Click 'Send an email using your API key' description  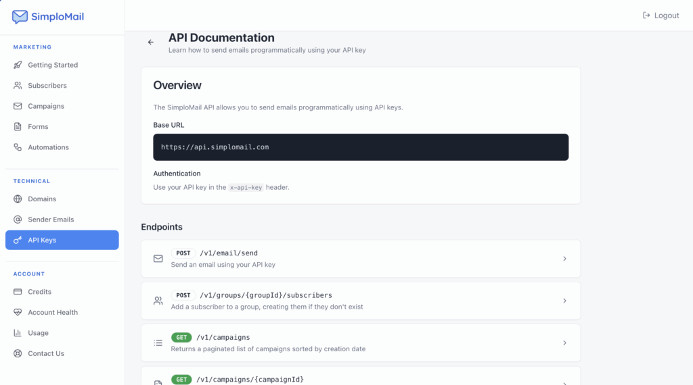pyautogui.click(x=223, y=265)
